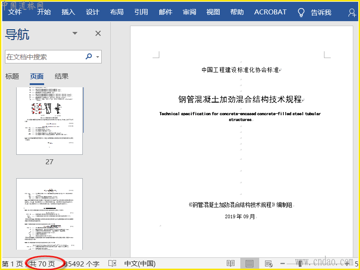Click the 35492 个字 word count
The width and height of the screenshot is (360, 270).
[82, 264]
